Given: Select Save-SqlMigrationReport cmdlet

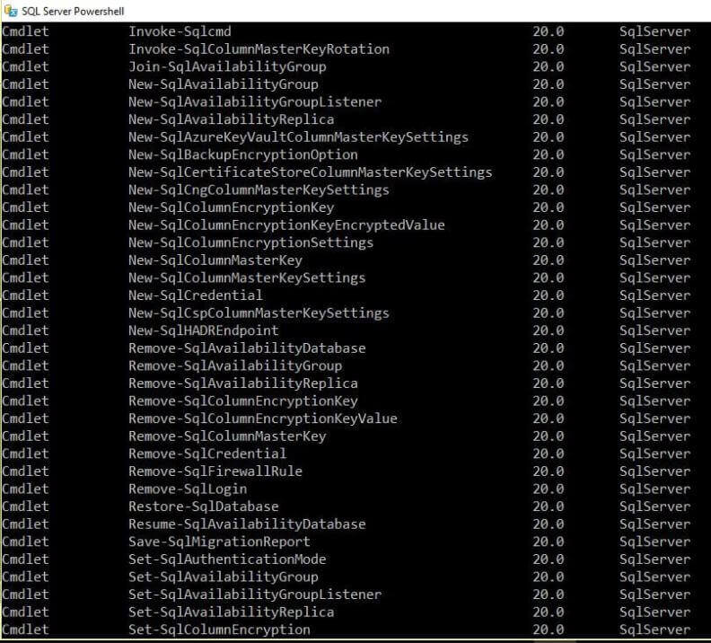Looking at the screenshot, I should [x=219, y=542].
